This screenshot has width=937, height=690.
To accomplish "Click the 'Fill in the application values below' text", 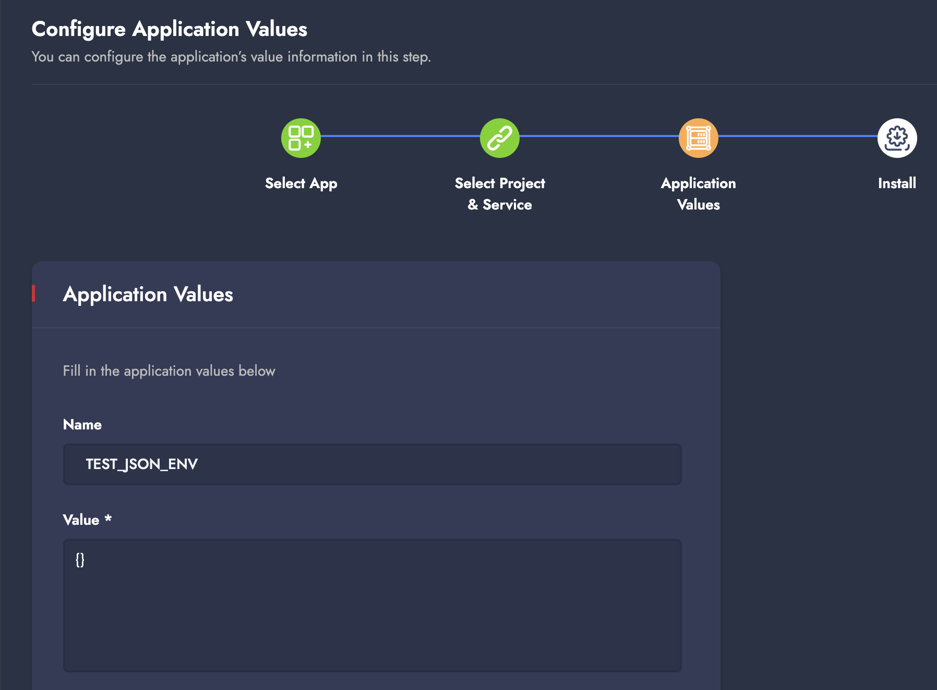I will click(x=169, y=371).
